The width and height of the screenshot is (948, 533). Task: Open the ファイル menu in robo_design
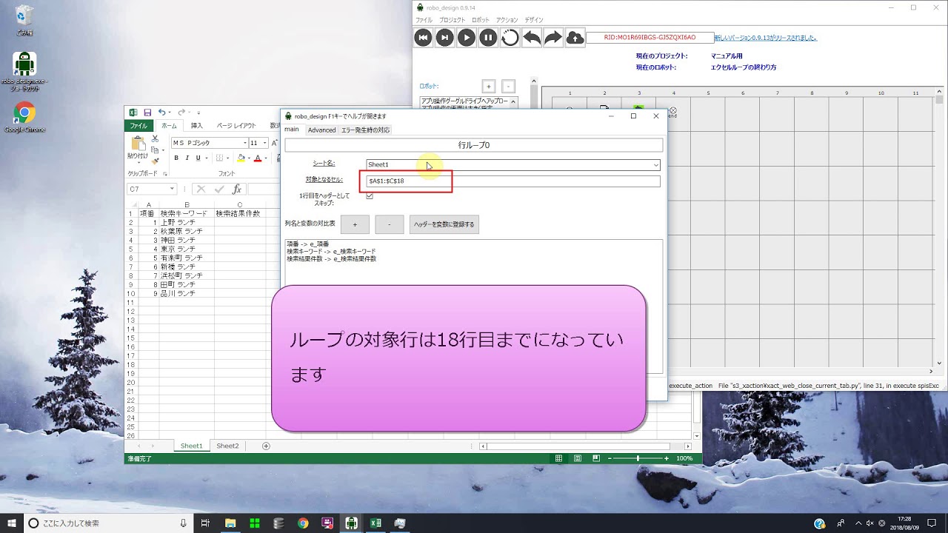[424, 20]
